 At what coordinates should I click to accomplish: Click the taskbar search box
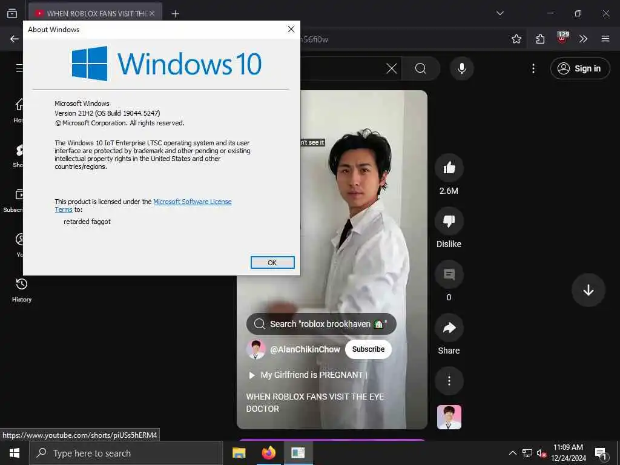[125, 453]
